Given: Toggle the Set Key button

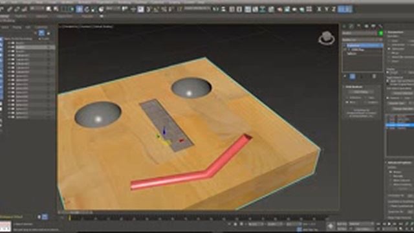Looking at the screenshot, I should pos(342,228).
